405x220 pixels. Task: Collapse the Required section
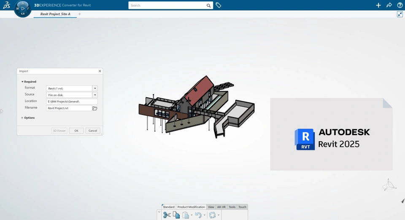tap(22, 82)
